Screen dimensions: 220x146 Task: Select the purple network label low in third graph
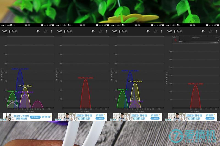click(x=135, y=101)
